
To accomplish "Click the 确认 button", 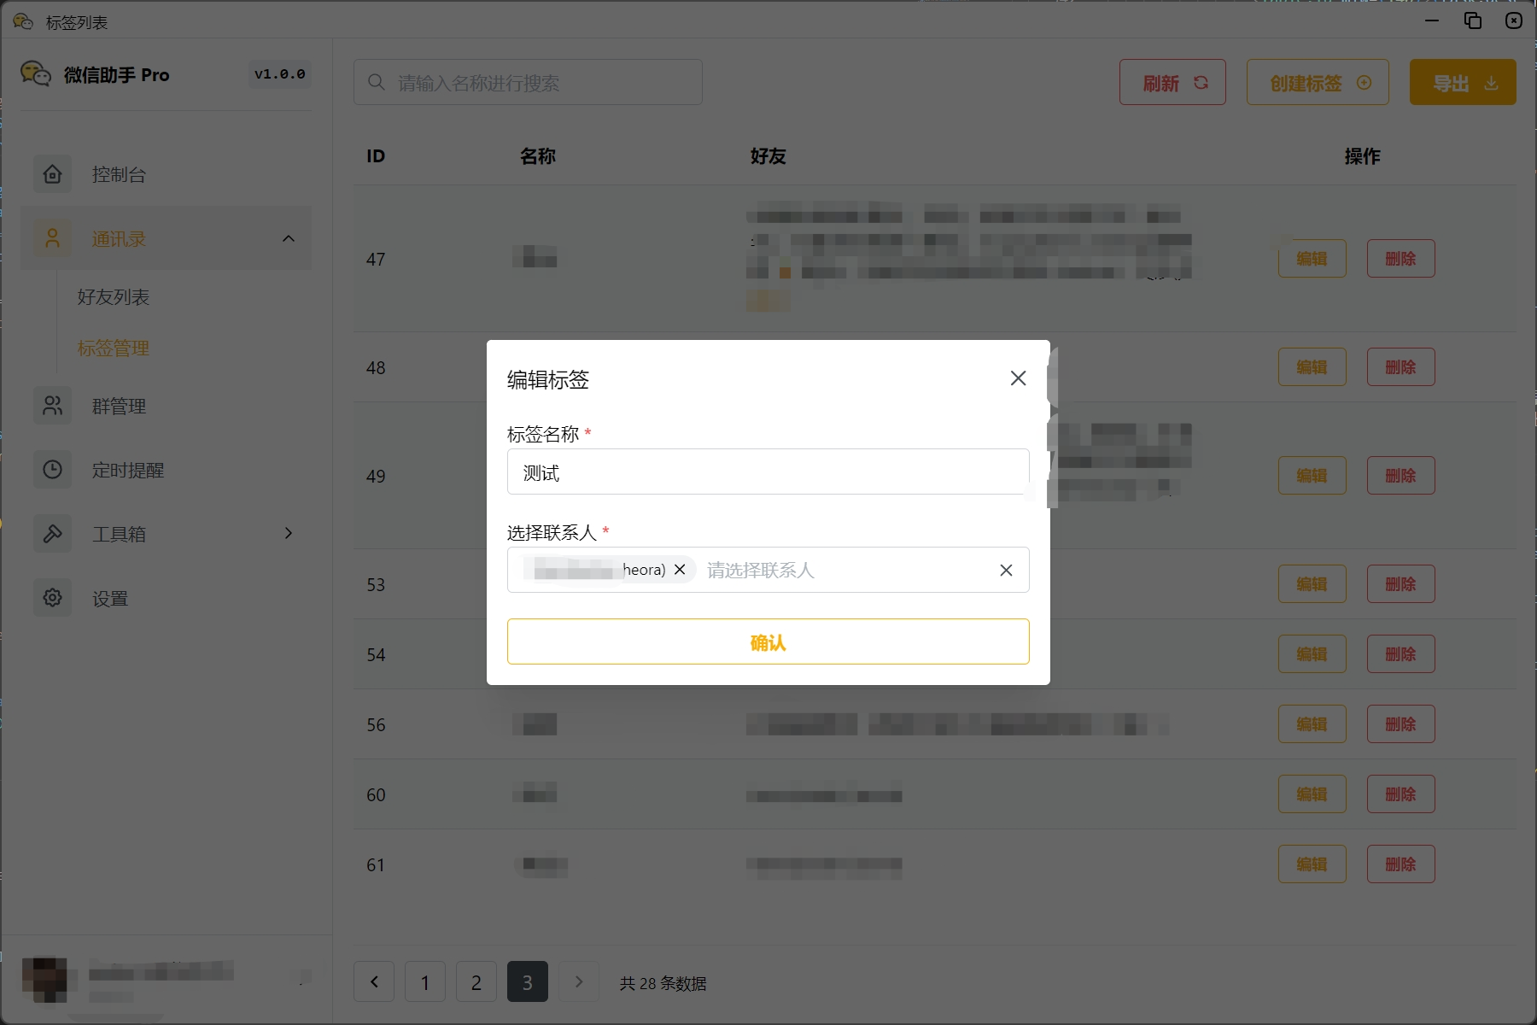I will click(768, 641).
